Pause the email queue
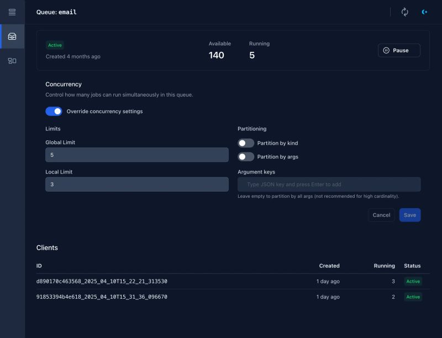Viewport: 442px width, 338px height. pyautogui.click(x=399, y=50)
